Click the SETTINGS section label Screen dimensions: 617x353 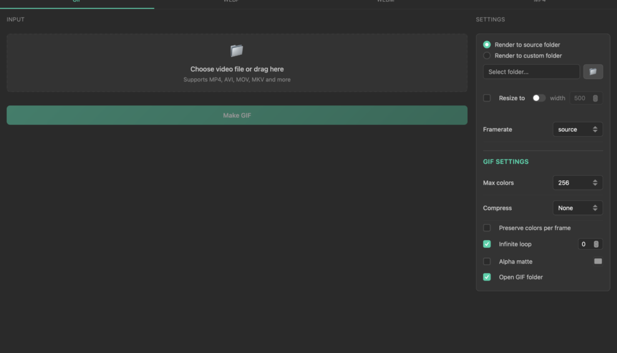coord(490,20)
